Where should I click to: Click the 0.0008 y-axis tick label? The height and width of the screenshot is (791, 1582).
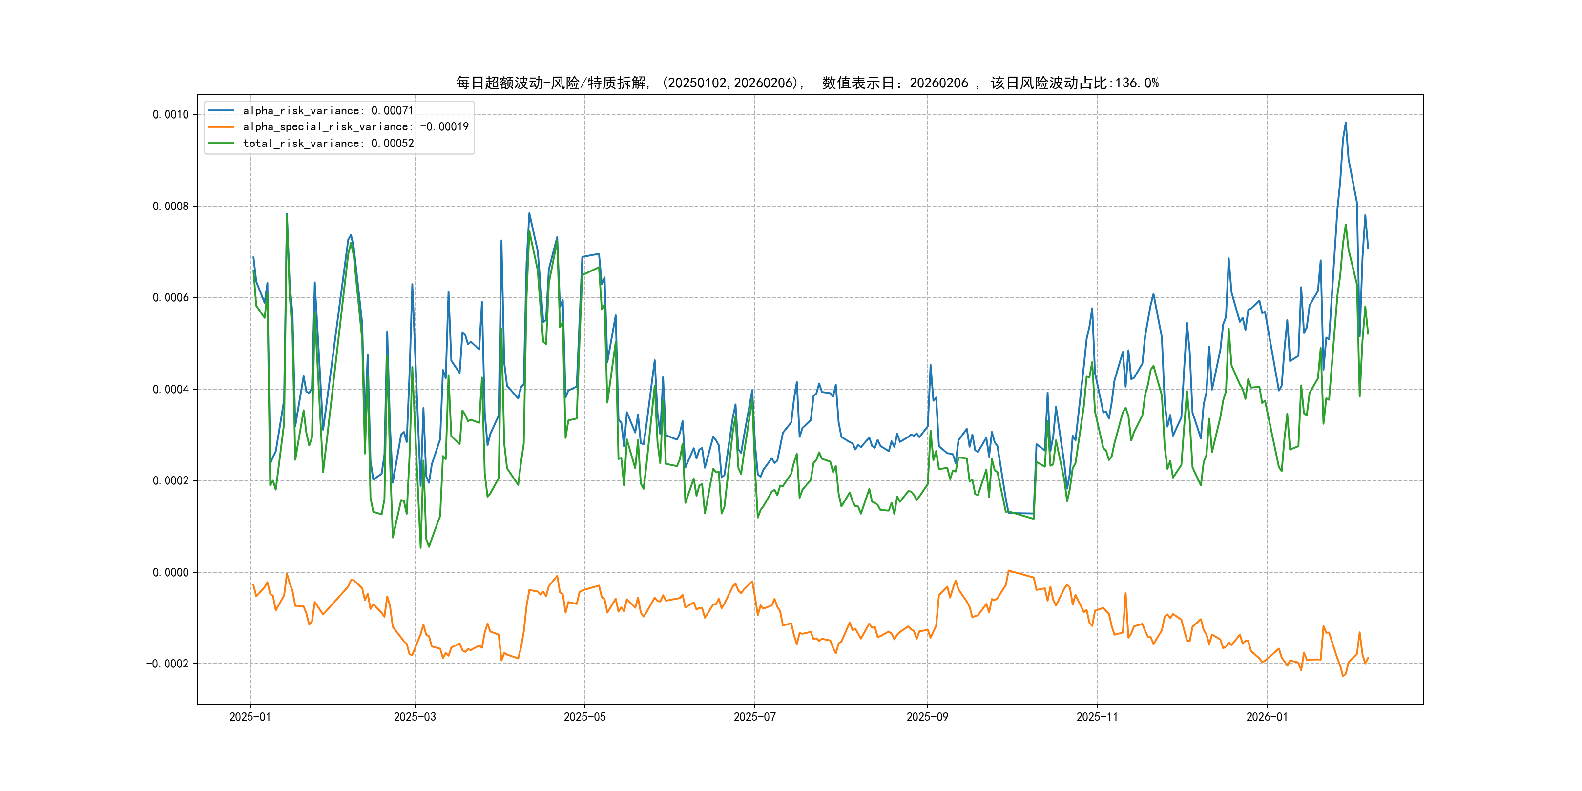point(171,207)
